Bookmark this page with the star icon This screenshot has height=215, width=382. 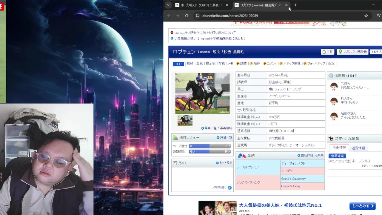click(366, 16)
